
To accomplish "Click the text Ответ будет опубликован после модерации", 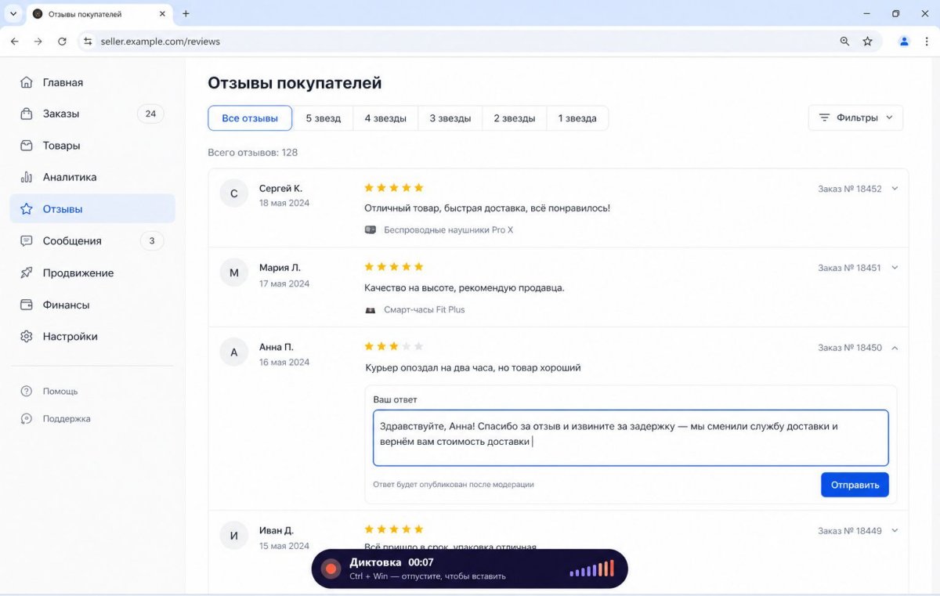I will [x=454, y=485].
